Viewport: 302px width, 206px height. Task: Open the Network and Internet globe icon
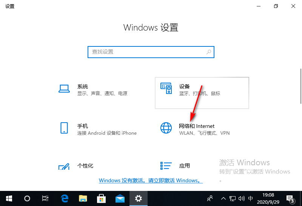(x=166, y=128)
